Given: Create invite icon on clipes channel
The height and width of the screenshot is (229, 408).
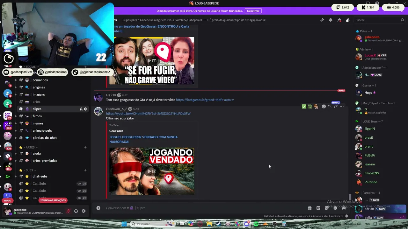Looking at the screenshot, I should pyautogui.click(x=81, y=109).
